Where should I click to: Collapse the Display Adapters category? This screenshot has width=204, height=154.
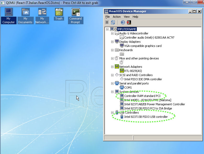pos(112,42)
